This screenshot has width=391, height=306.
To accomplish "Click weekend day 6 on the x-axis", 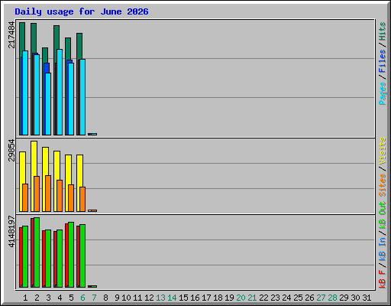I will click(82, 298).
